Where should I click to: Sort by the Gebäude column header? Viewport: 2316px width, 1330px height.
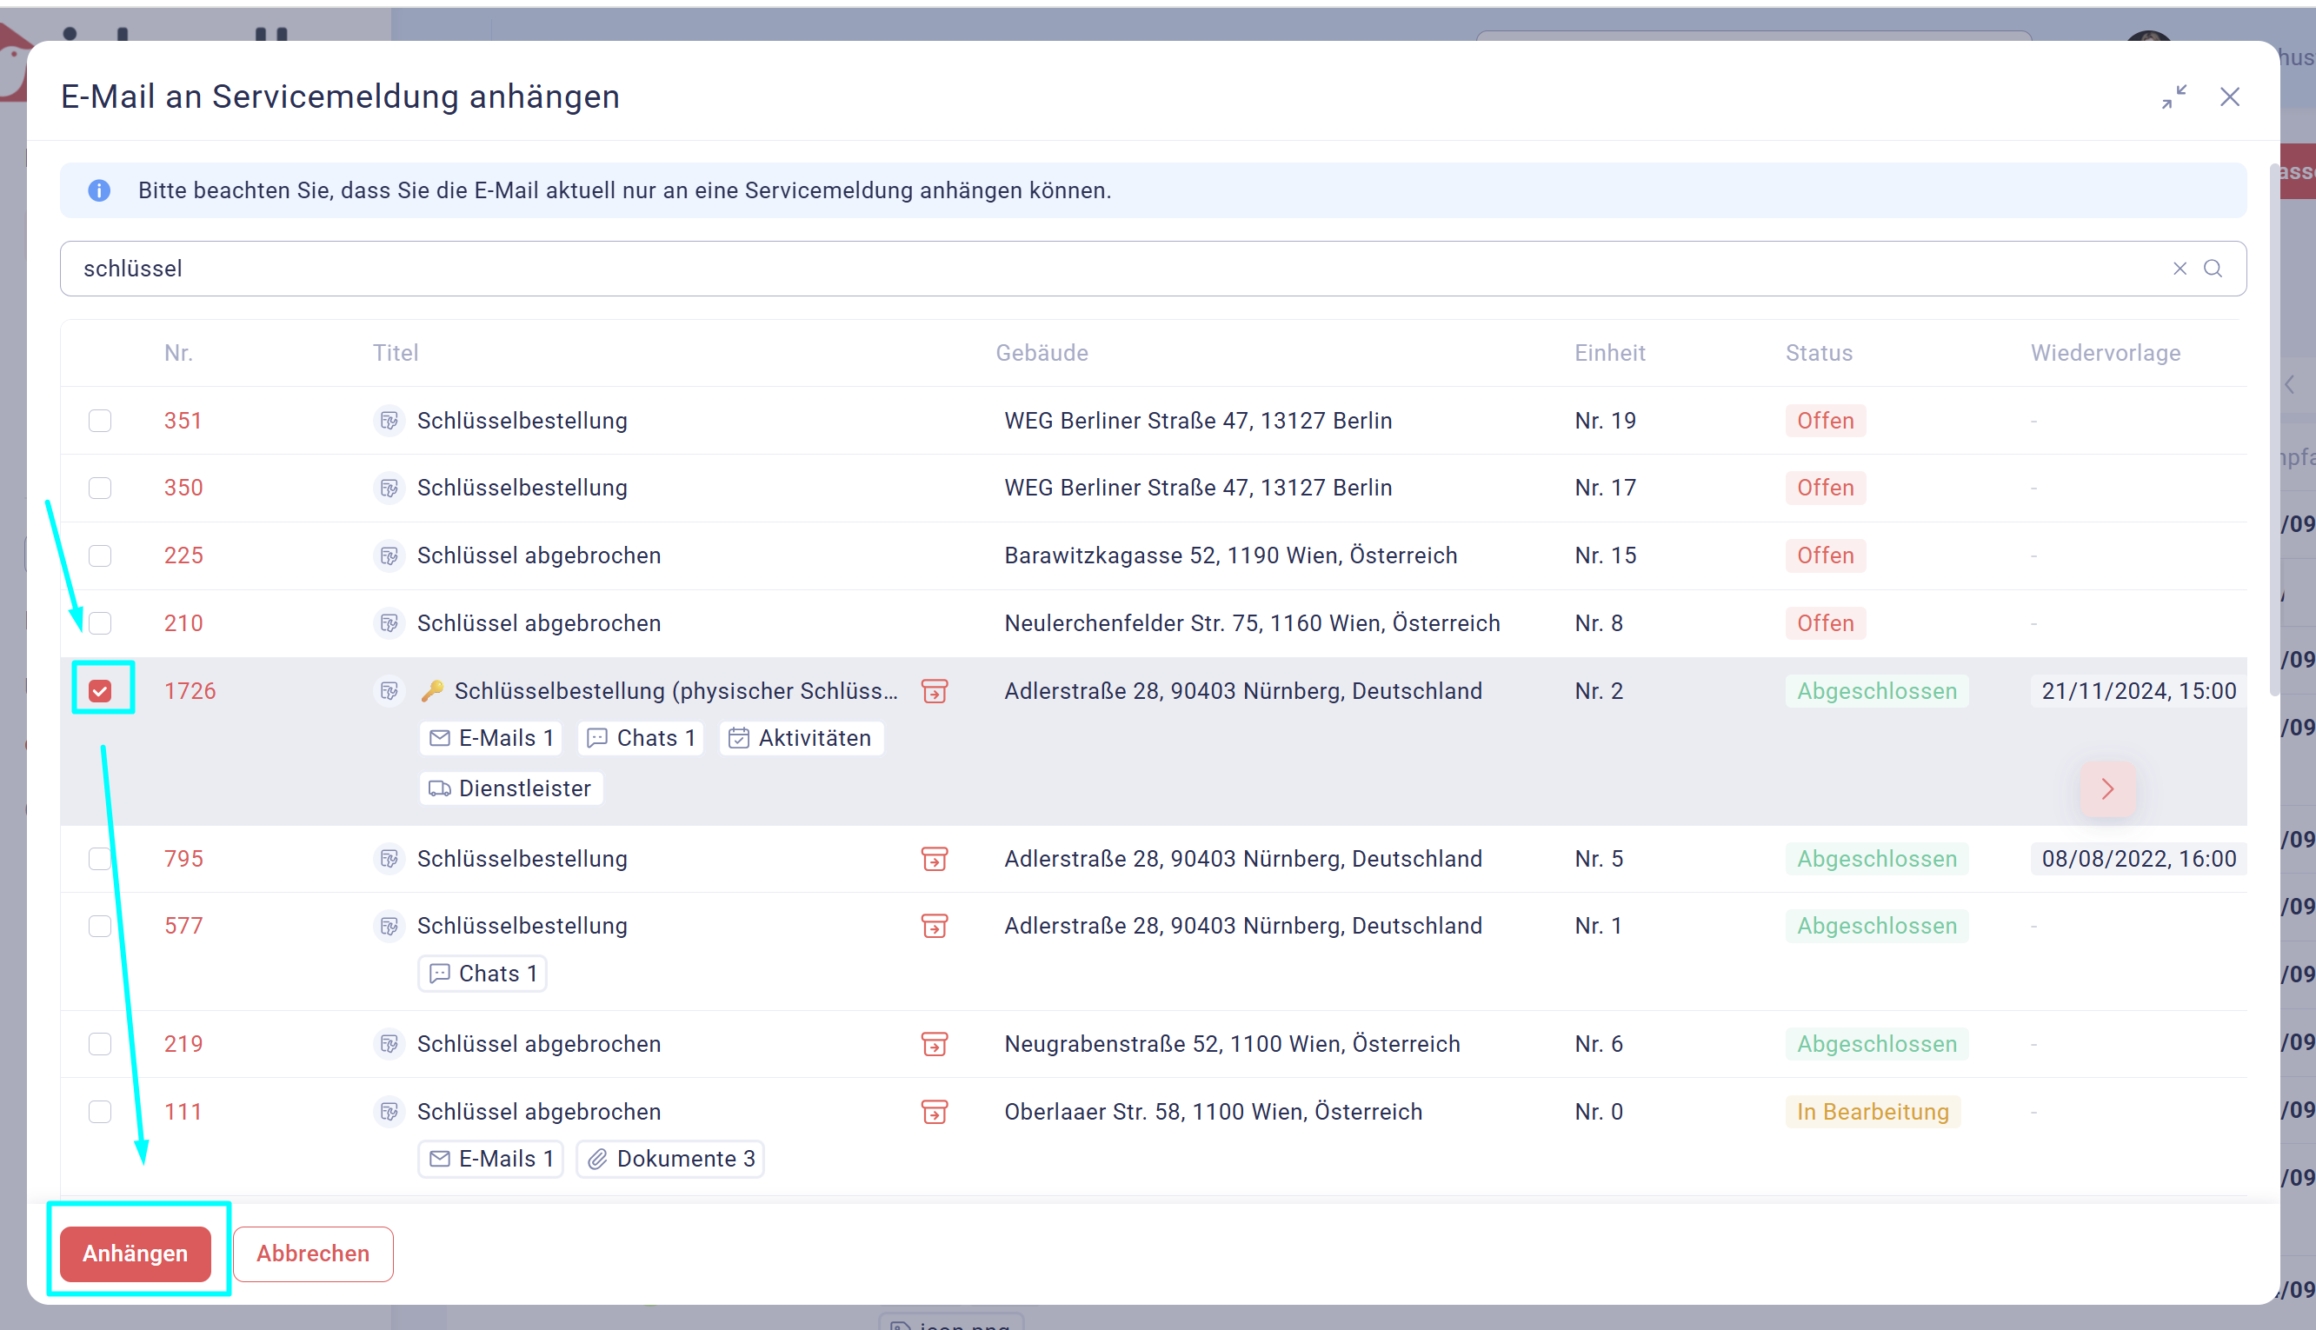[1042, 354]
